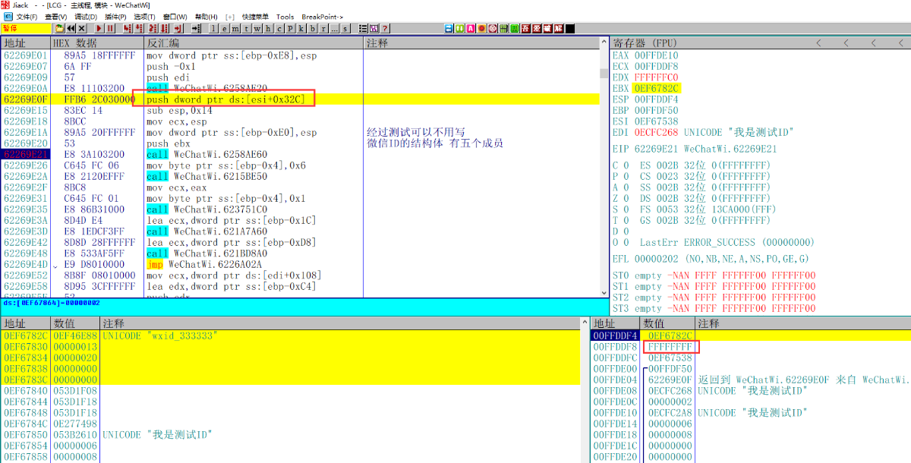The height and width of the screenshot is (463, 911).
Task: Open the 文件(F) menu
Action: 25,17
